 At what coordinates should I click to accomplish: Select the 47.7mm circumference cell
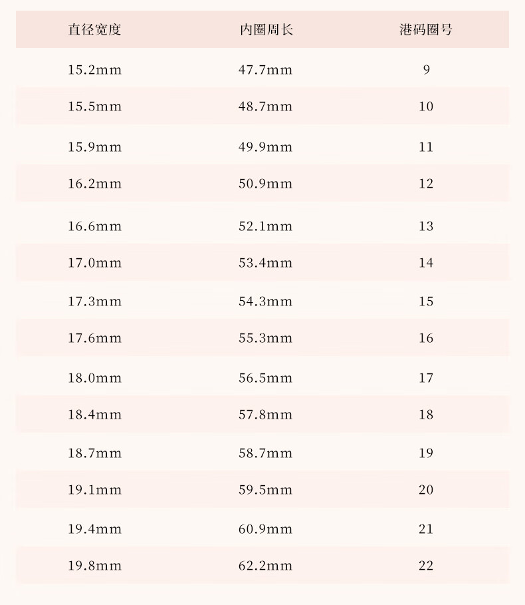pyautogui.click(x=266, y=69)
